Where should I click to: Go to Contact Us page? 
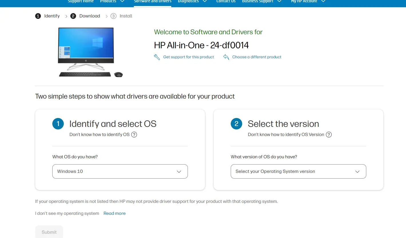point(226,1)
